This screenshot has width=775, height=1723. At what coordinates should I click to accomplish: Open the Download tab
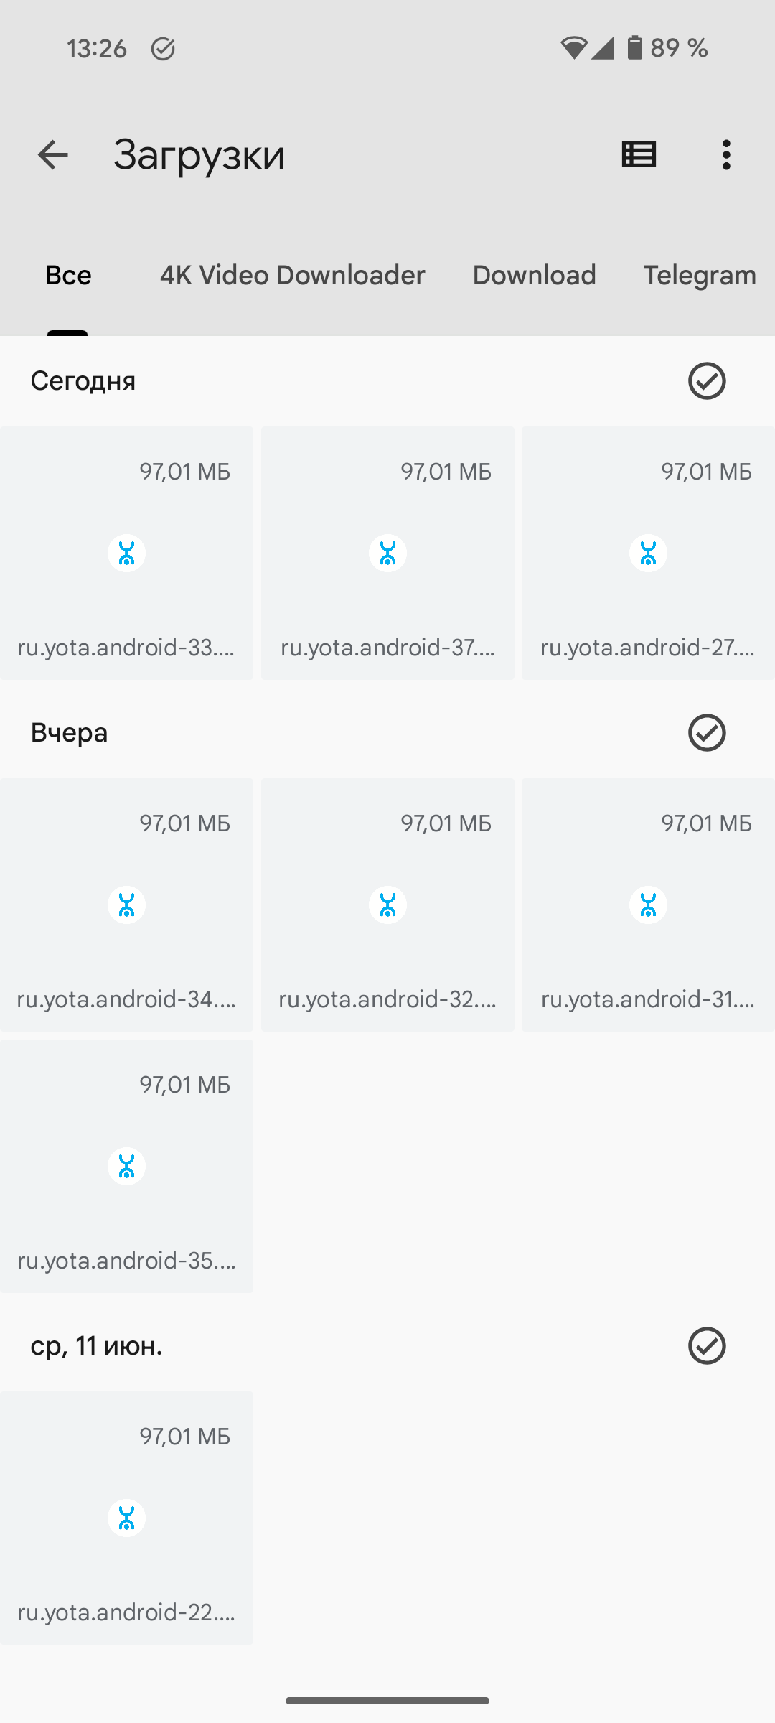coord(534,275)
